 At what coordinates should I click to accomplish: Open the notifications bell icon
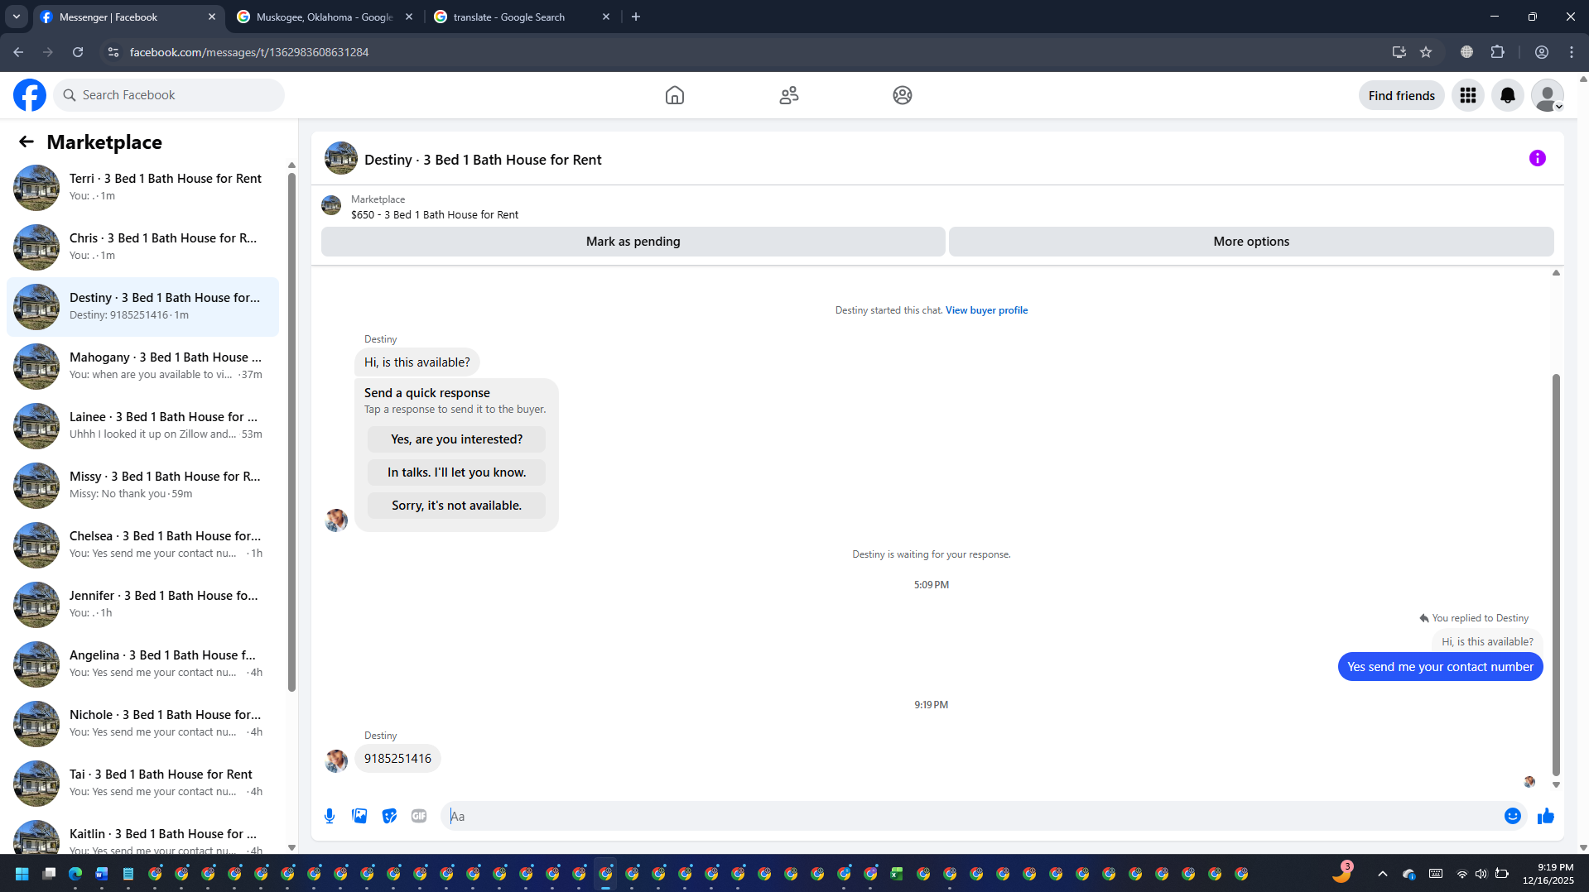pyautogui.click(x=1508, y=95)
